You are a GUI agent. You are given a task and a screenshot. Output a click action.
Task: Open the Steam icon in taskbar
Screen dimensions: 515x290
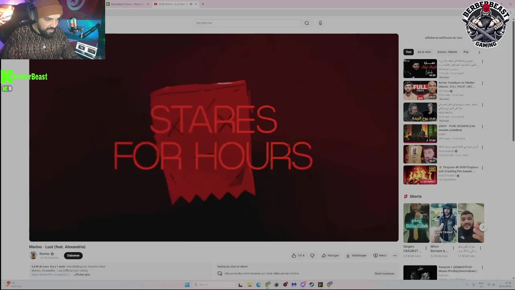[311, 285]
